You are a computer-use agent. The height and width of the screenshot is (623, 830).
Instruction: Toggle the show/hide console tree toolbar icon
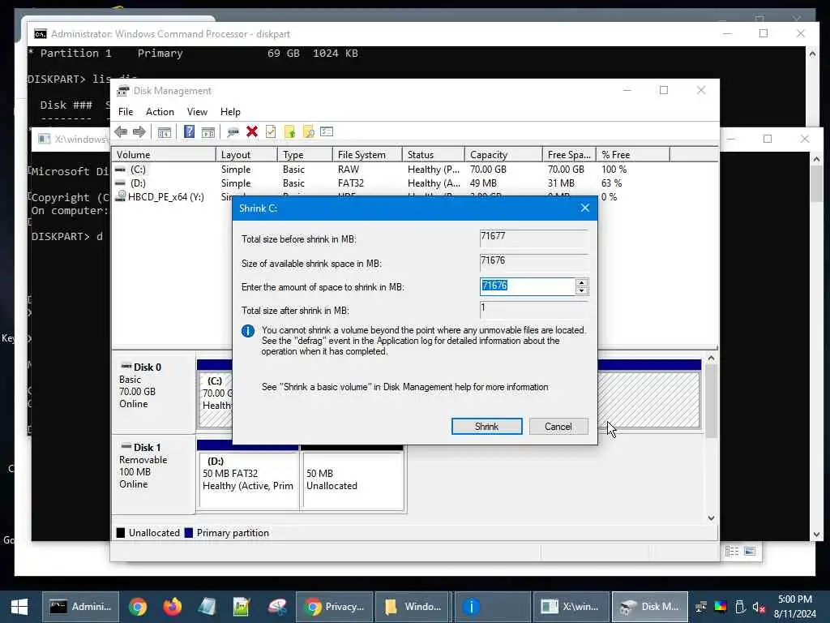click(164, 132)
